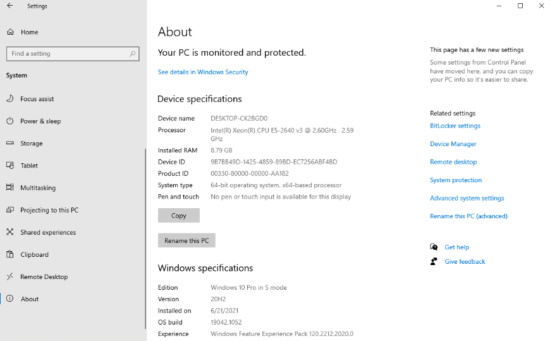550x341 pixels.
Task: Close the Settings window
Action: pyautogui.click(x=541, y=6)
